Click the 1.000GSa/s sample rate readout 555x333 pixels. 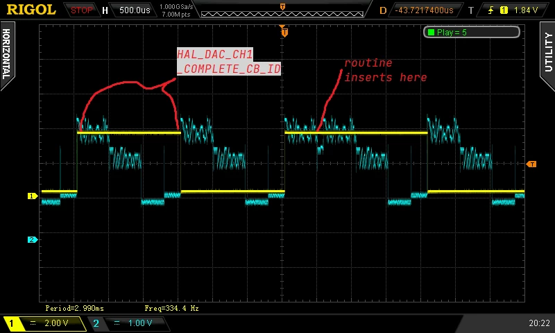pos(176,7)
